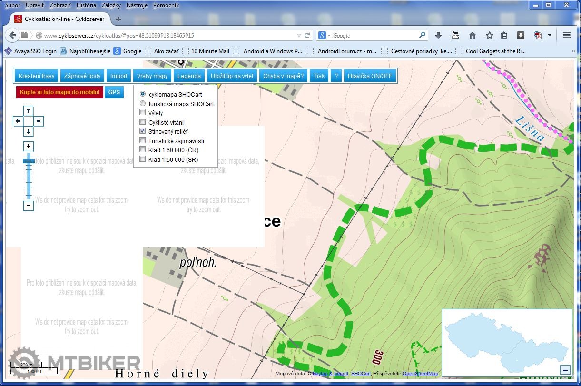This screenshot has width=581, height=386.
Task: Collapse the overview minimap
Action: coord(565,370)
